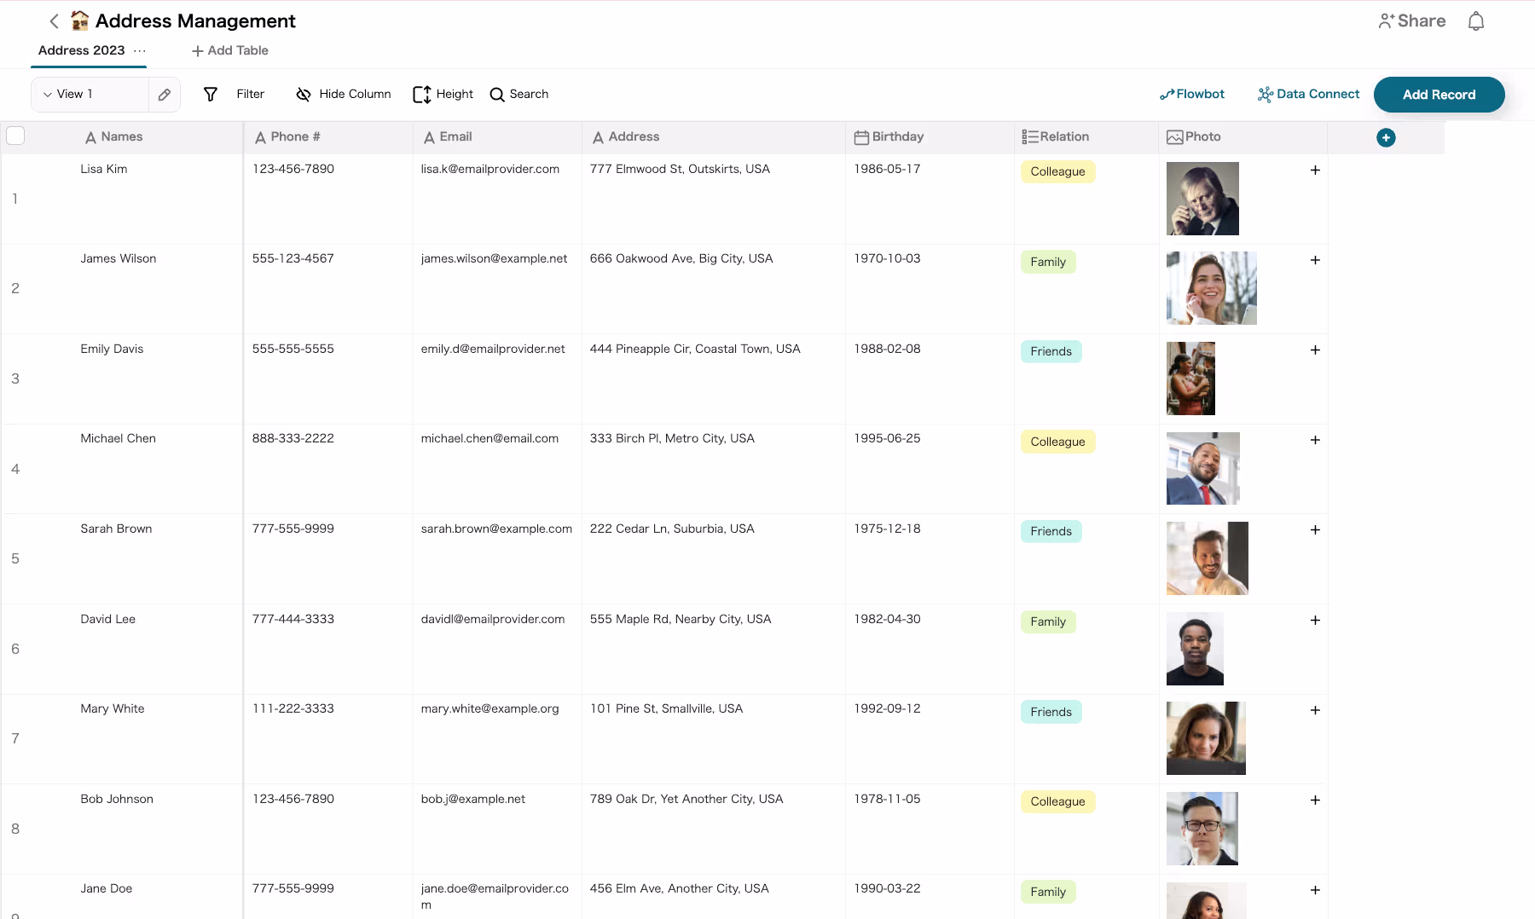Click Add Table tab
This screenshot has height=919, width=1535.
pyautogui.click(x=230, y=51)
